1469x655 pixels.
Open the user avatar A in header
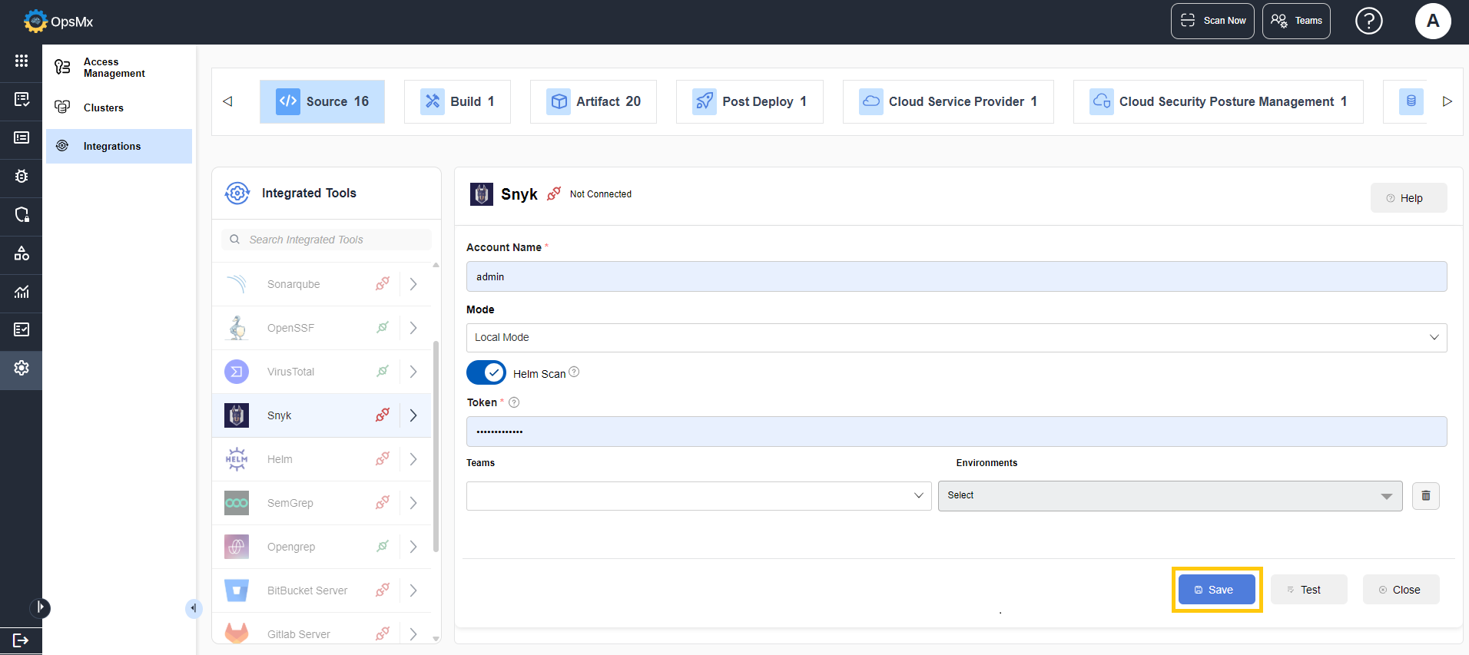click(1433, 21)
